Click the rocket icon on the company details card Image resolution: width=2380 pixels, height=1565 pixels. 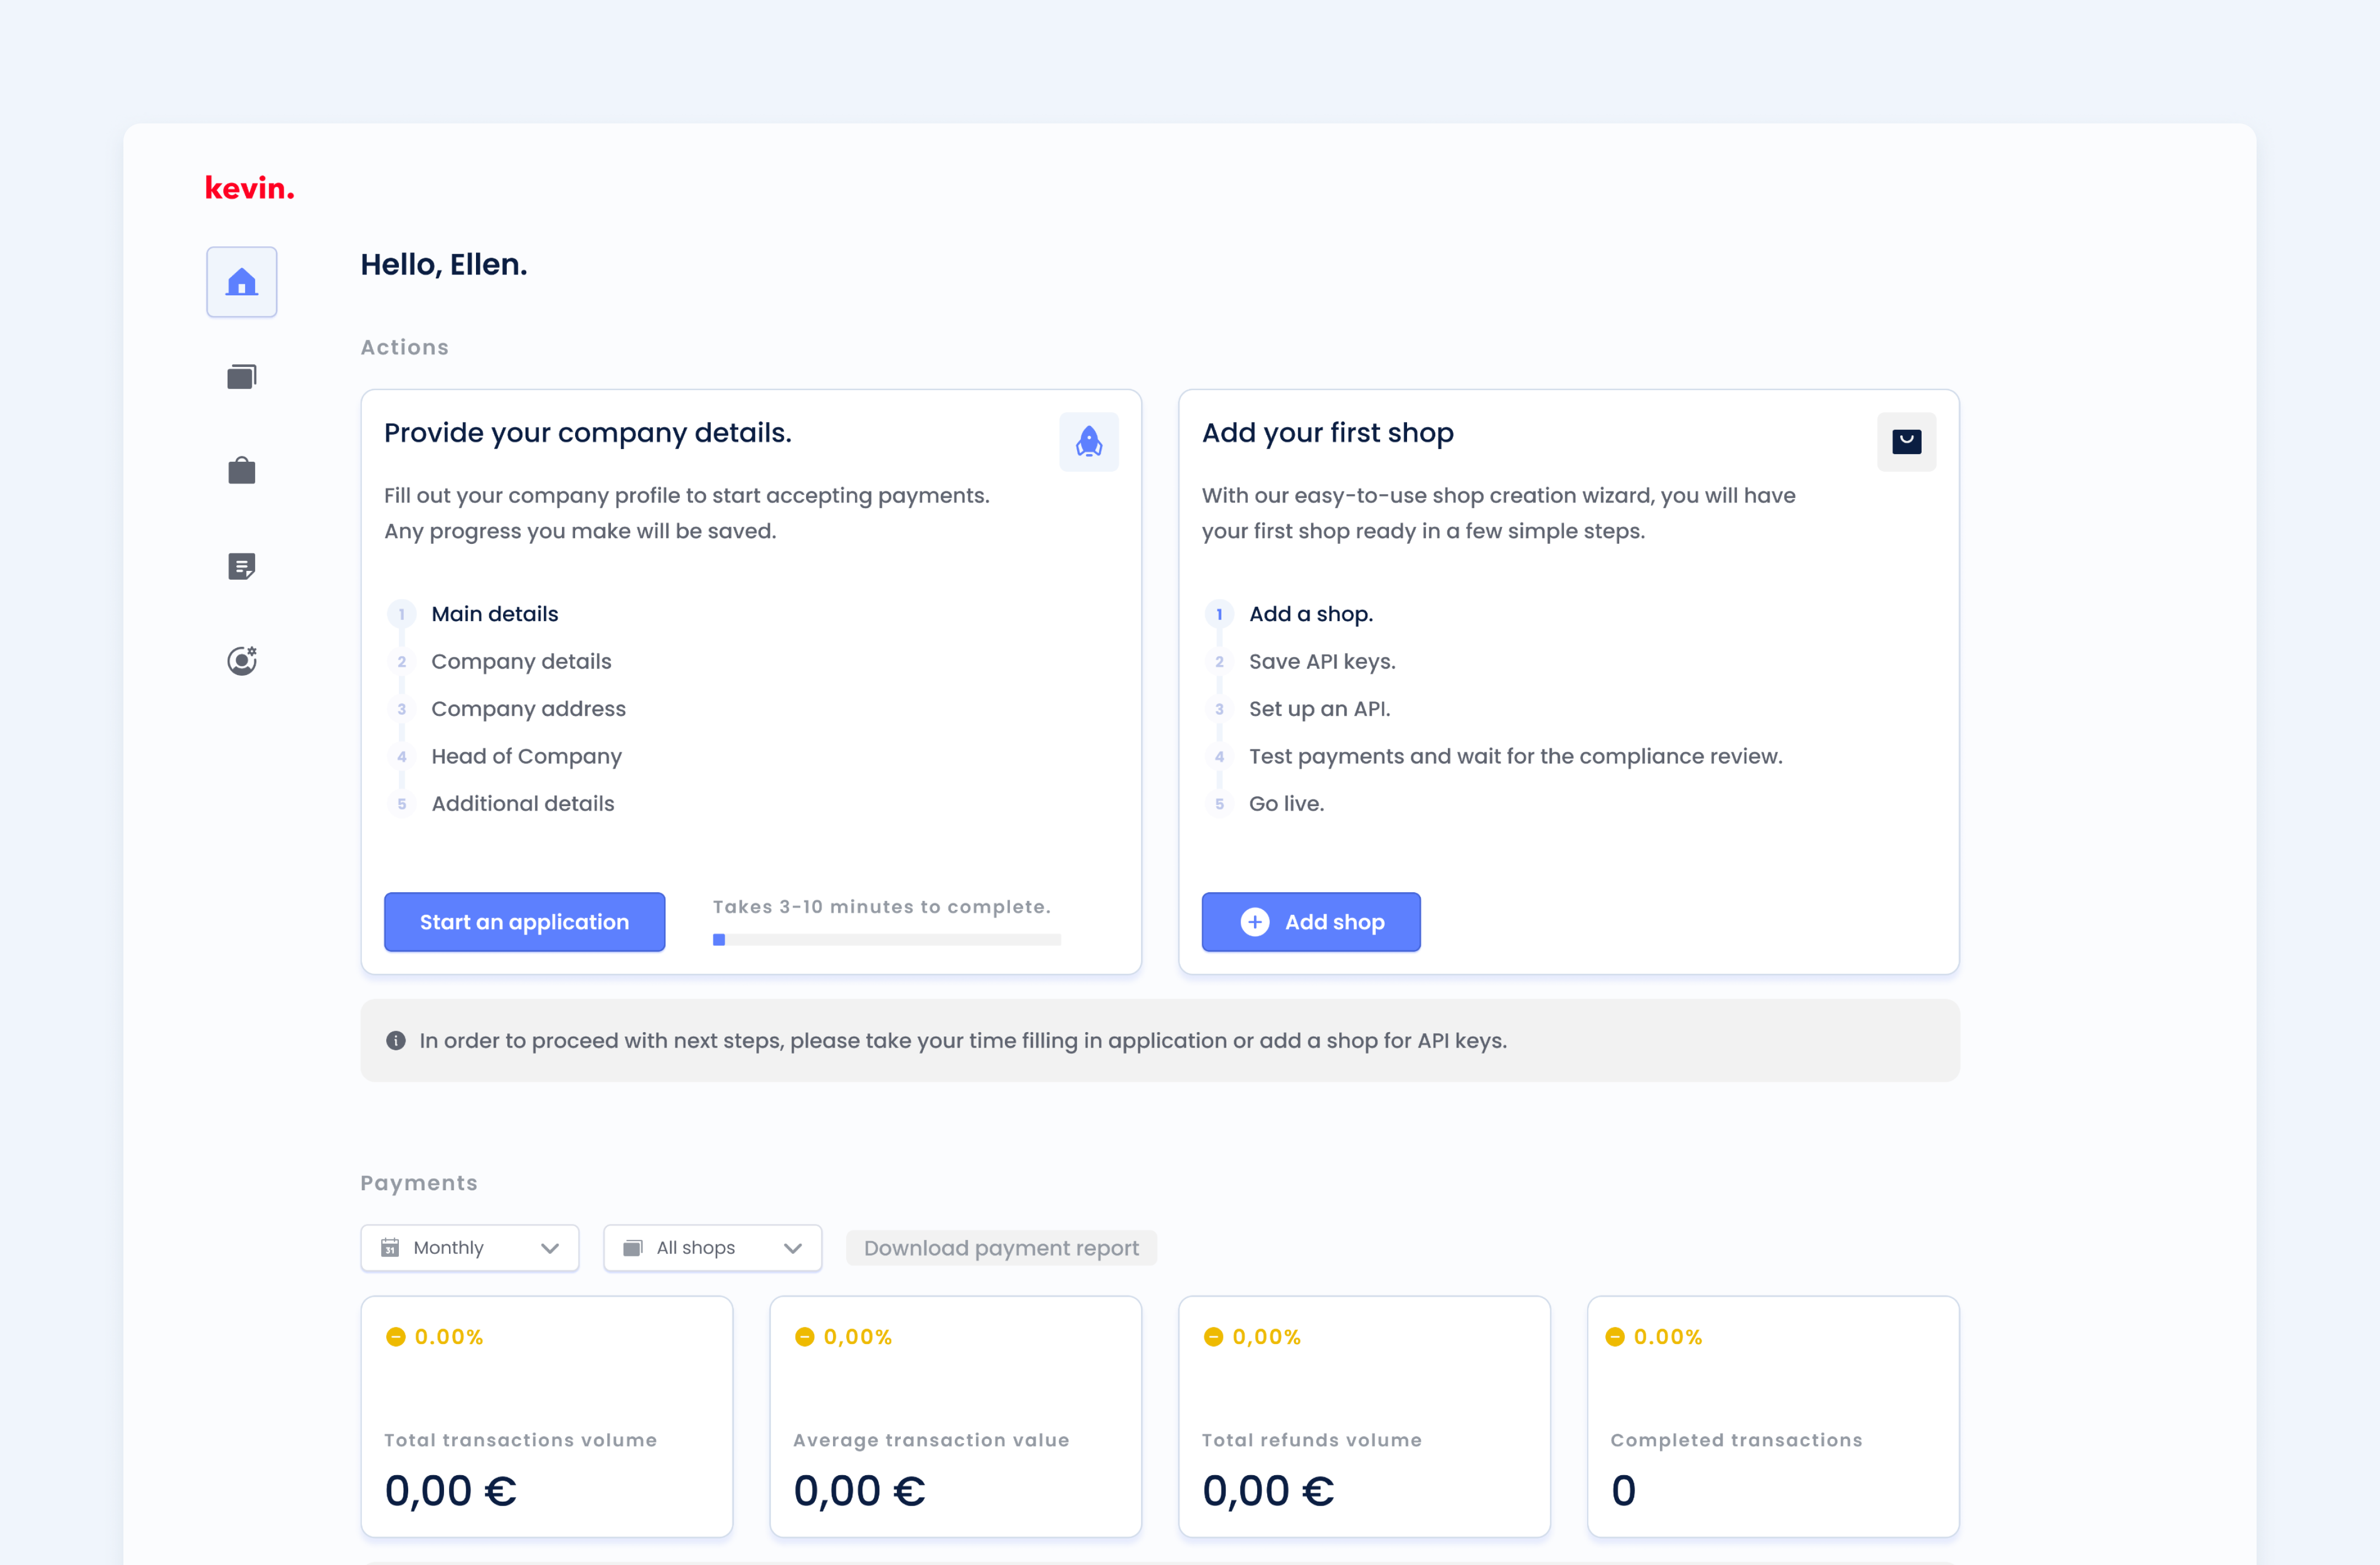pos(1089,441)
